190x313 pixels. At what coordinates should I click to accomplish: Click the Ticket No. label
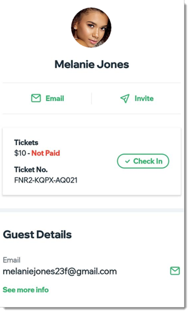(x=31, y=170)
